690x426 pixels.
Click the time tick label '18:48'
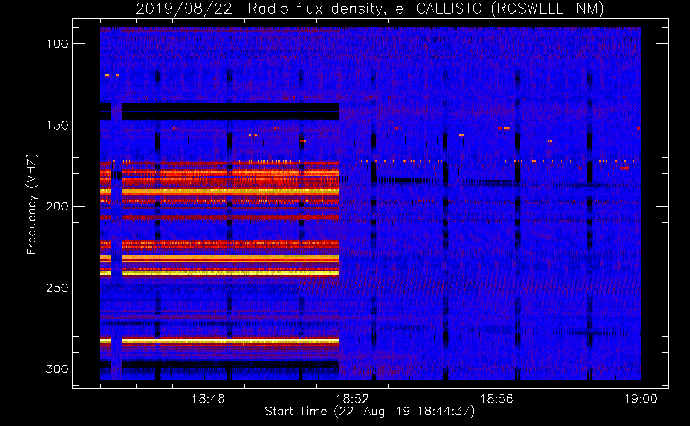click(x=208, y=399)
